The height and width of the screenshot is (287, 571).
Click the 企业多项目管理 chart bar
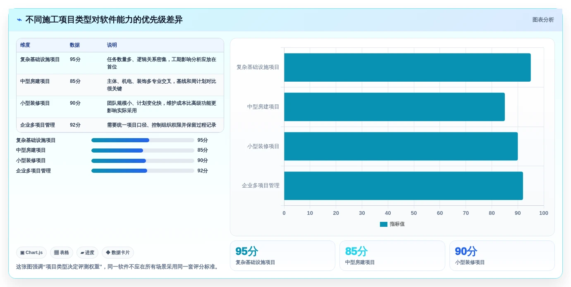click(x=404, y=186)
